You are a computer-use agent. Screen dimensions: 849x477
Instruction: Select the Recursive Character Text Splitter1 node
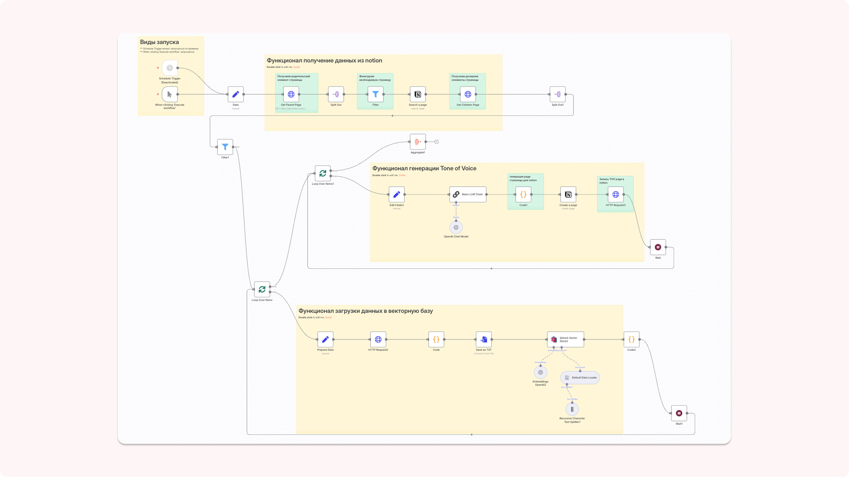coord(572,409)
